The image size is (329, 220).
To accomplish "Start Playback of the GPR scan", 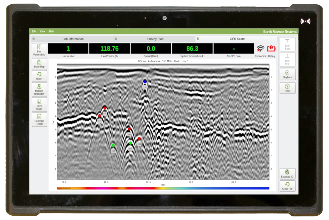I will coord(287,74).
